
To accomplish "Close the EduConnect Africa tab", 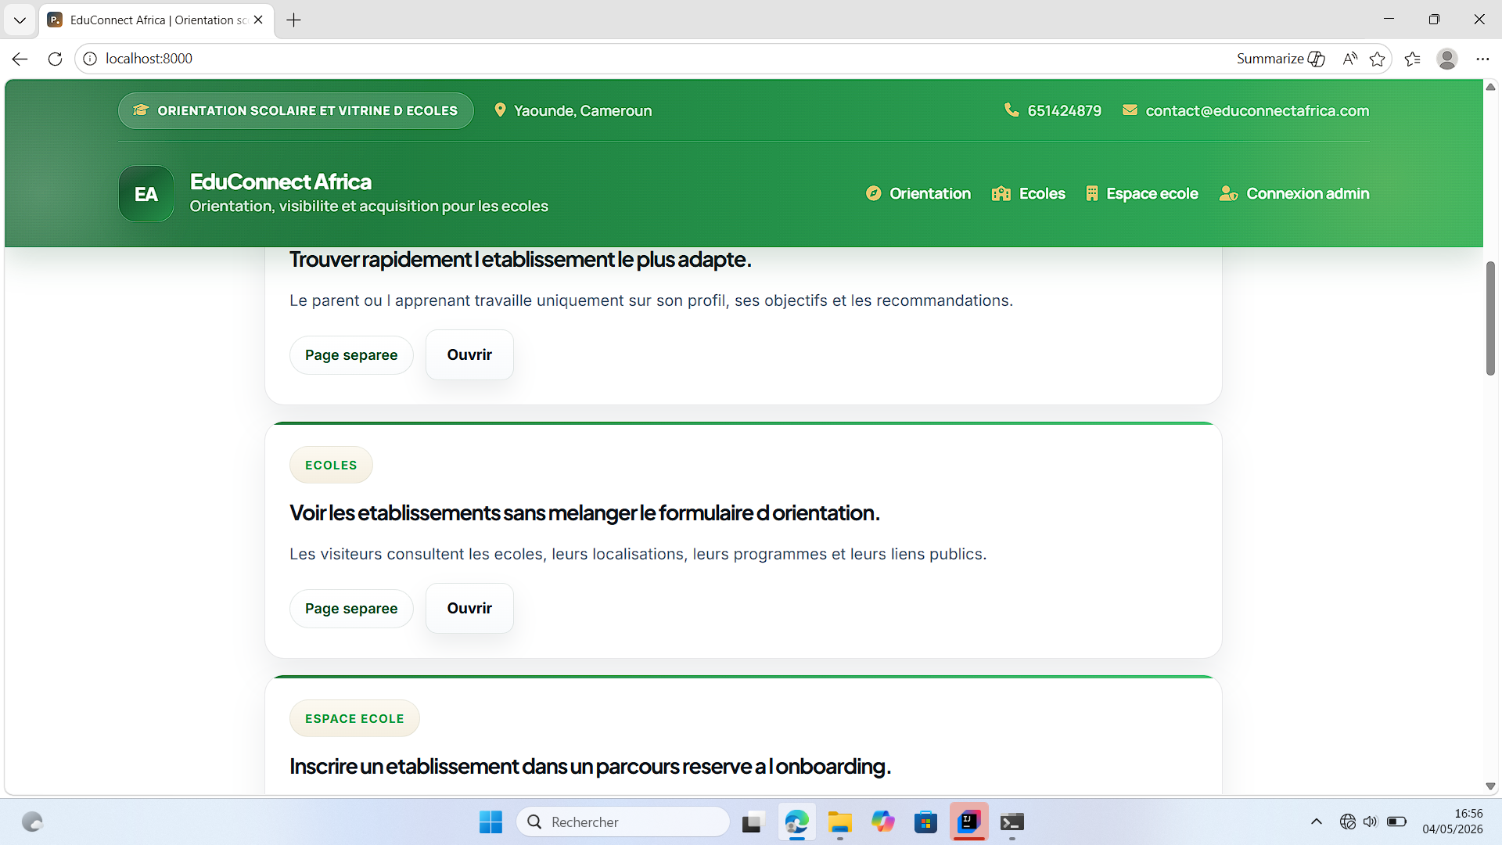I will (259, 20).
